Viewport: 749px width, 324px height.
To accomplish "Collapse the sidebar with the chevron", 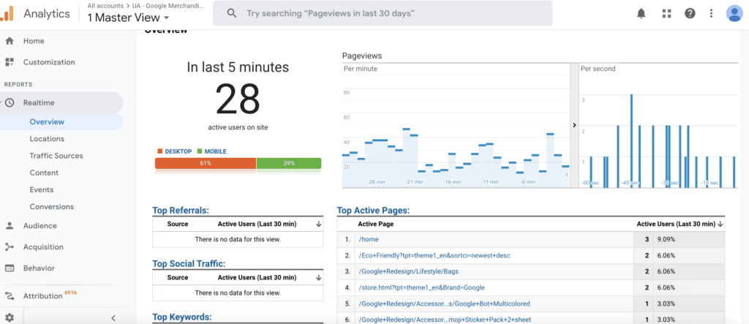I will (x=113, y=317).
